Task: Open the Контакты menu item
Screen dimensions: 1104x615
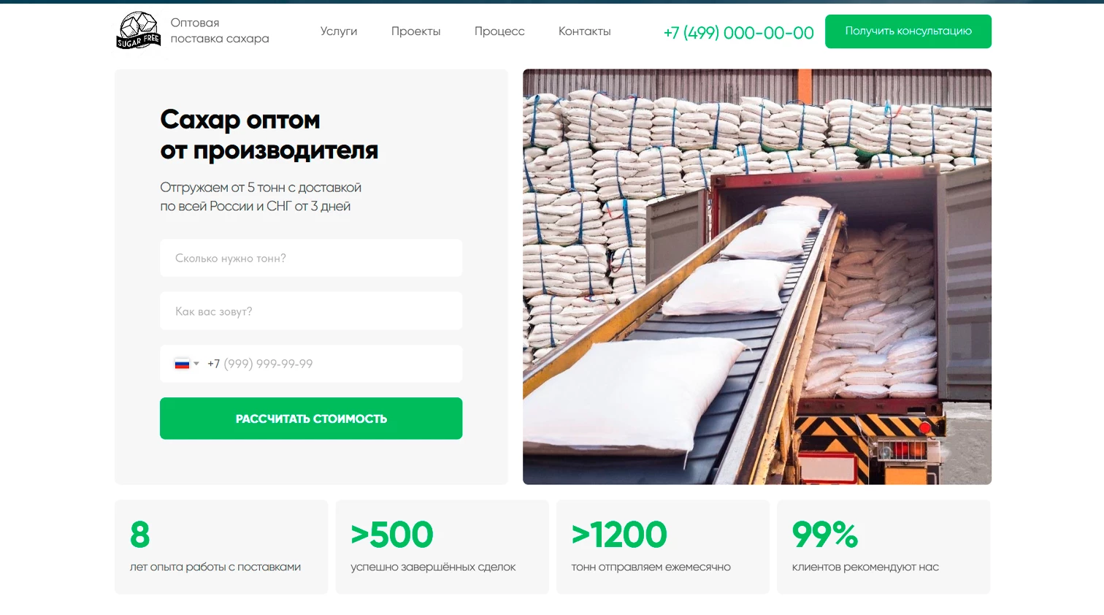Action: point(584,31)
